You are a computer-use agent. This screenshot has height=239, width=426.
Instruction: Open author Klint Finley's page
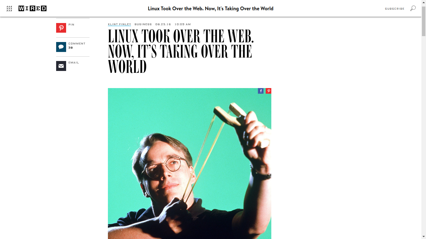pos(119,24)
